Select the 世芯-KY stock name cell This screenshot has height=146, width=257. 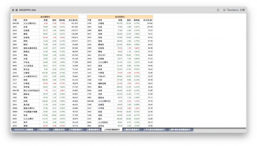click(x=106, y=55)
